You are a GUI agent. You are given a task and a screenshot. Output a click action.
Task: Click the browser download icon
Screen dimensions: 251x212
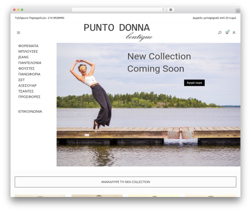pos(171,10)
